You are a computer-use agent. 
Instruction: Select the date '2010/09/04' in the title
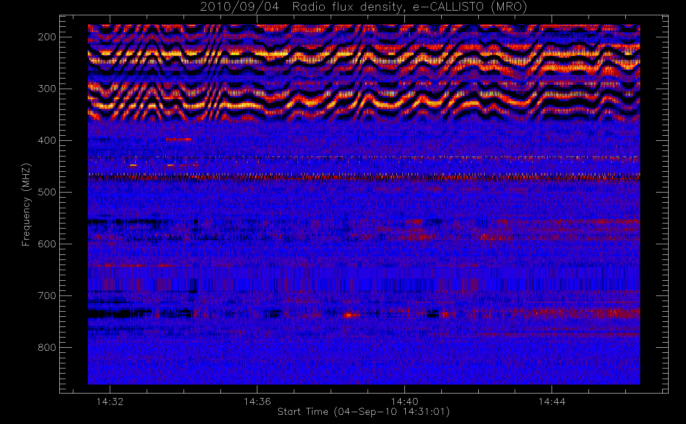point(240,7)
